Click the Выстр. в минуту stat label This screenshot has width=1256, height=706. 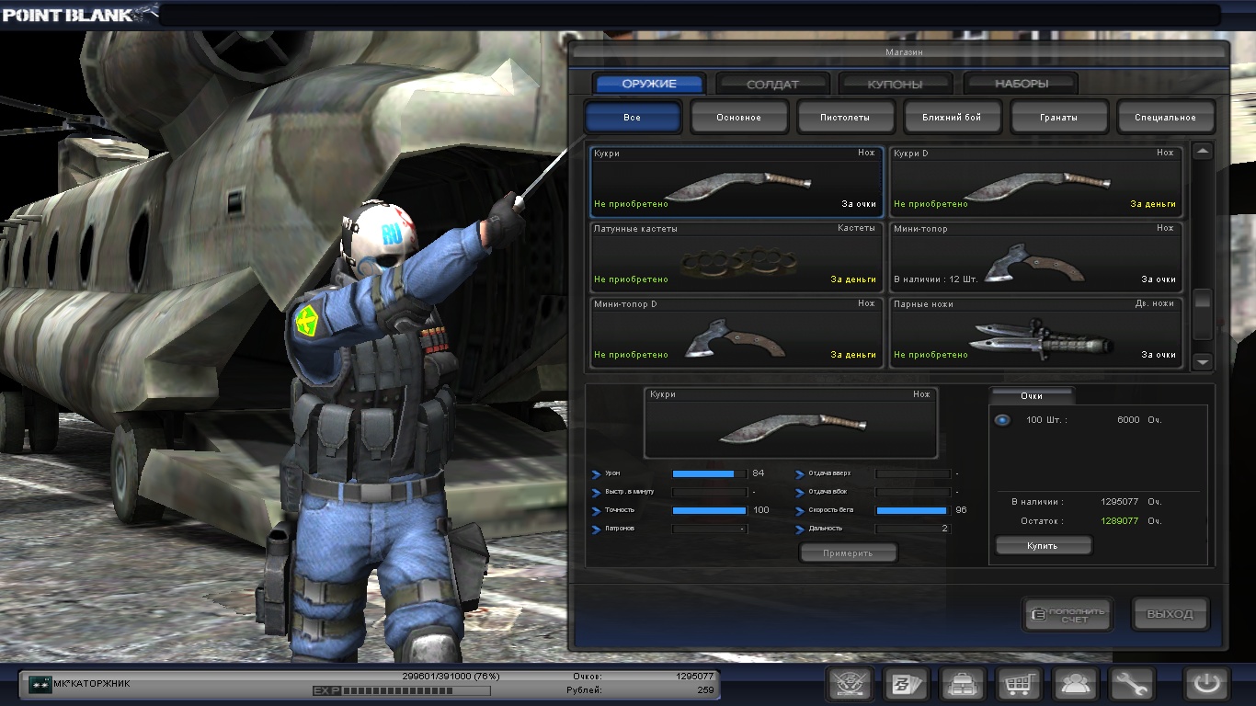(x=629, y=492)
